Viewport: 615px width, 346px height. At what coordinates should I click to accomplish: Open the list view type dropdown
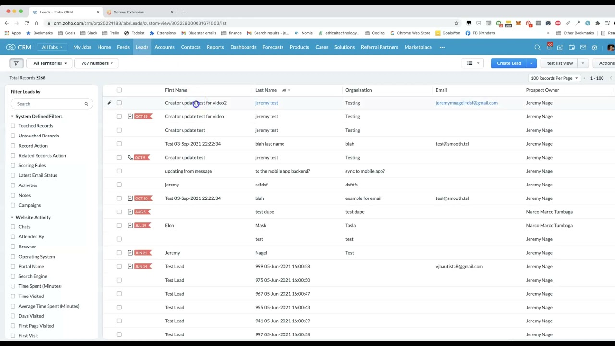pyautogui.click(x=473, y=63)
